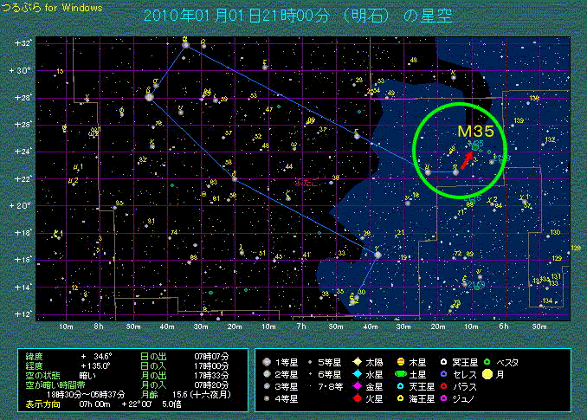Click the +32° declination axis label
The height and width of the screenshot is (420, 587).
(23, 42)
